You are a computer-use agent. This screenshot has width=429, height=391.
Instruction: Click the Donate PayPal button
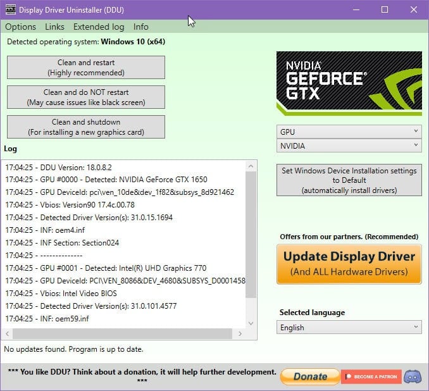pyautogui.click(x=310, y=376)
